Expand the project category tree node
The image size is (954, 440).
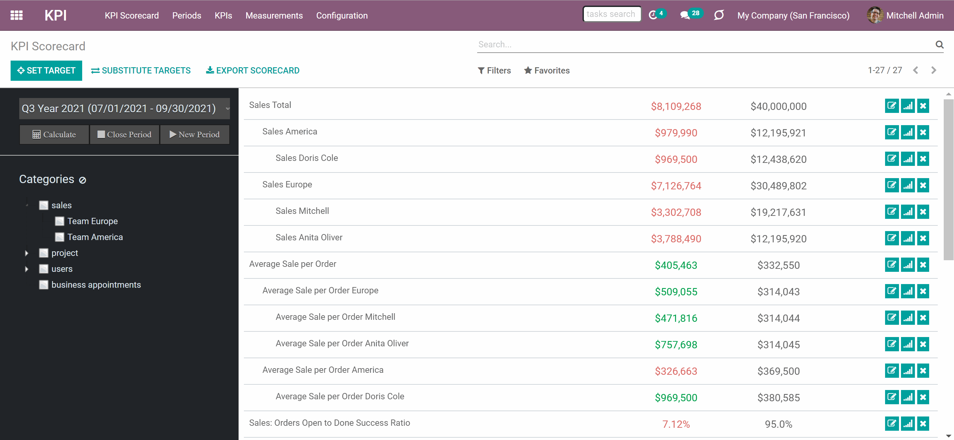pos(27,253)
